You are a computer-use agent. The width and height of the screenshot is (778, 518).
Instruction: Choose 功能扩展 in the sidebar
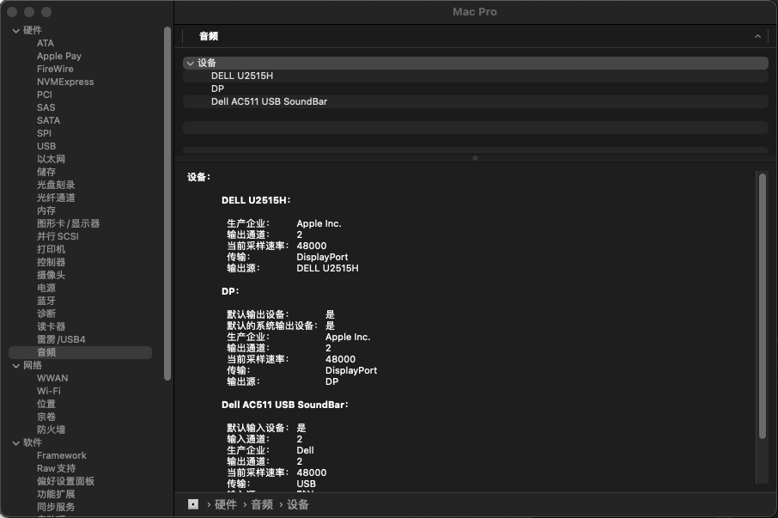[56, 495]
